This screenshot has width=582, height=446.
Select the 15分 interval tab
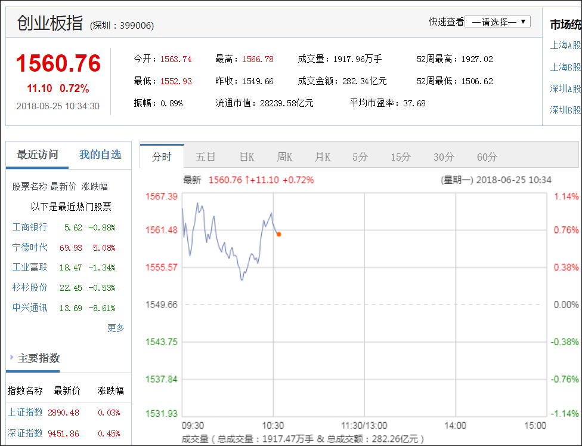click(401, 156)
